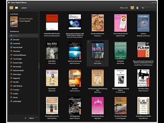Select The Father Thing cover
Screen dimensions: 164x123
(x=143, y=78)
